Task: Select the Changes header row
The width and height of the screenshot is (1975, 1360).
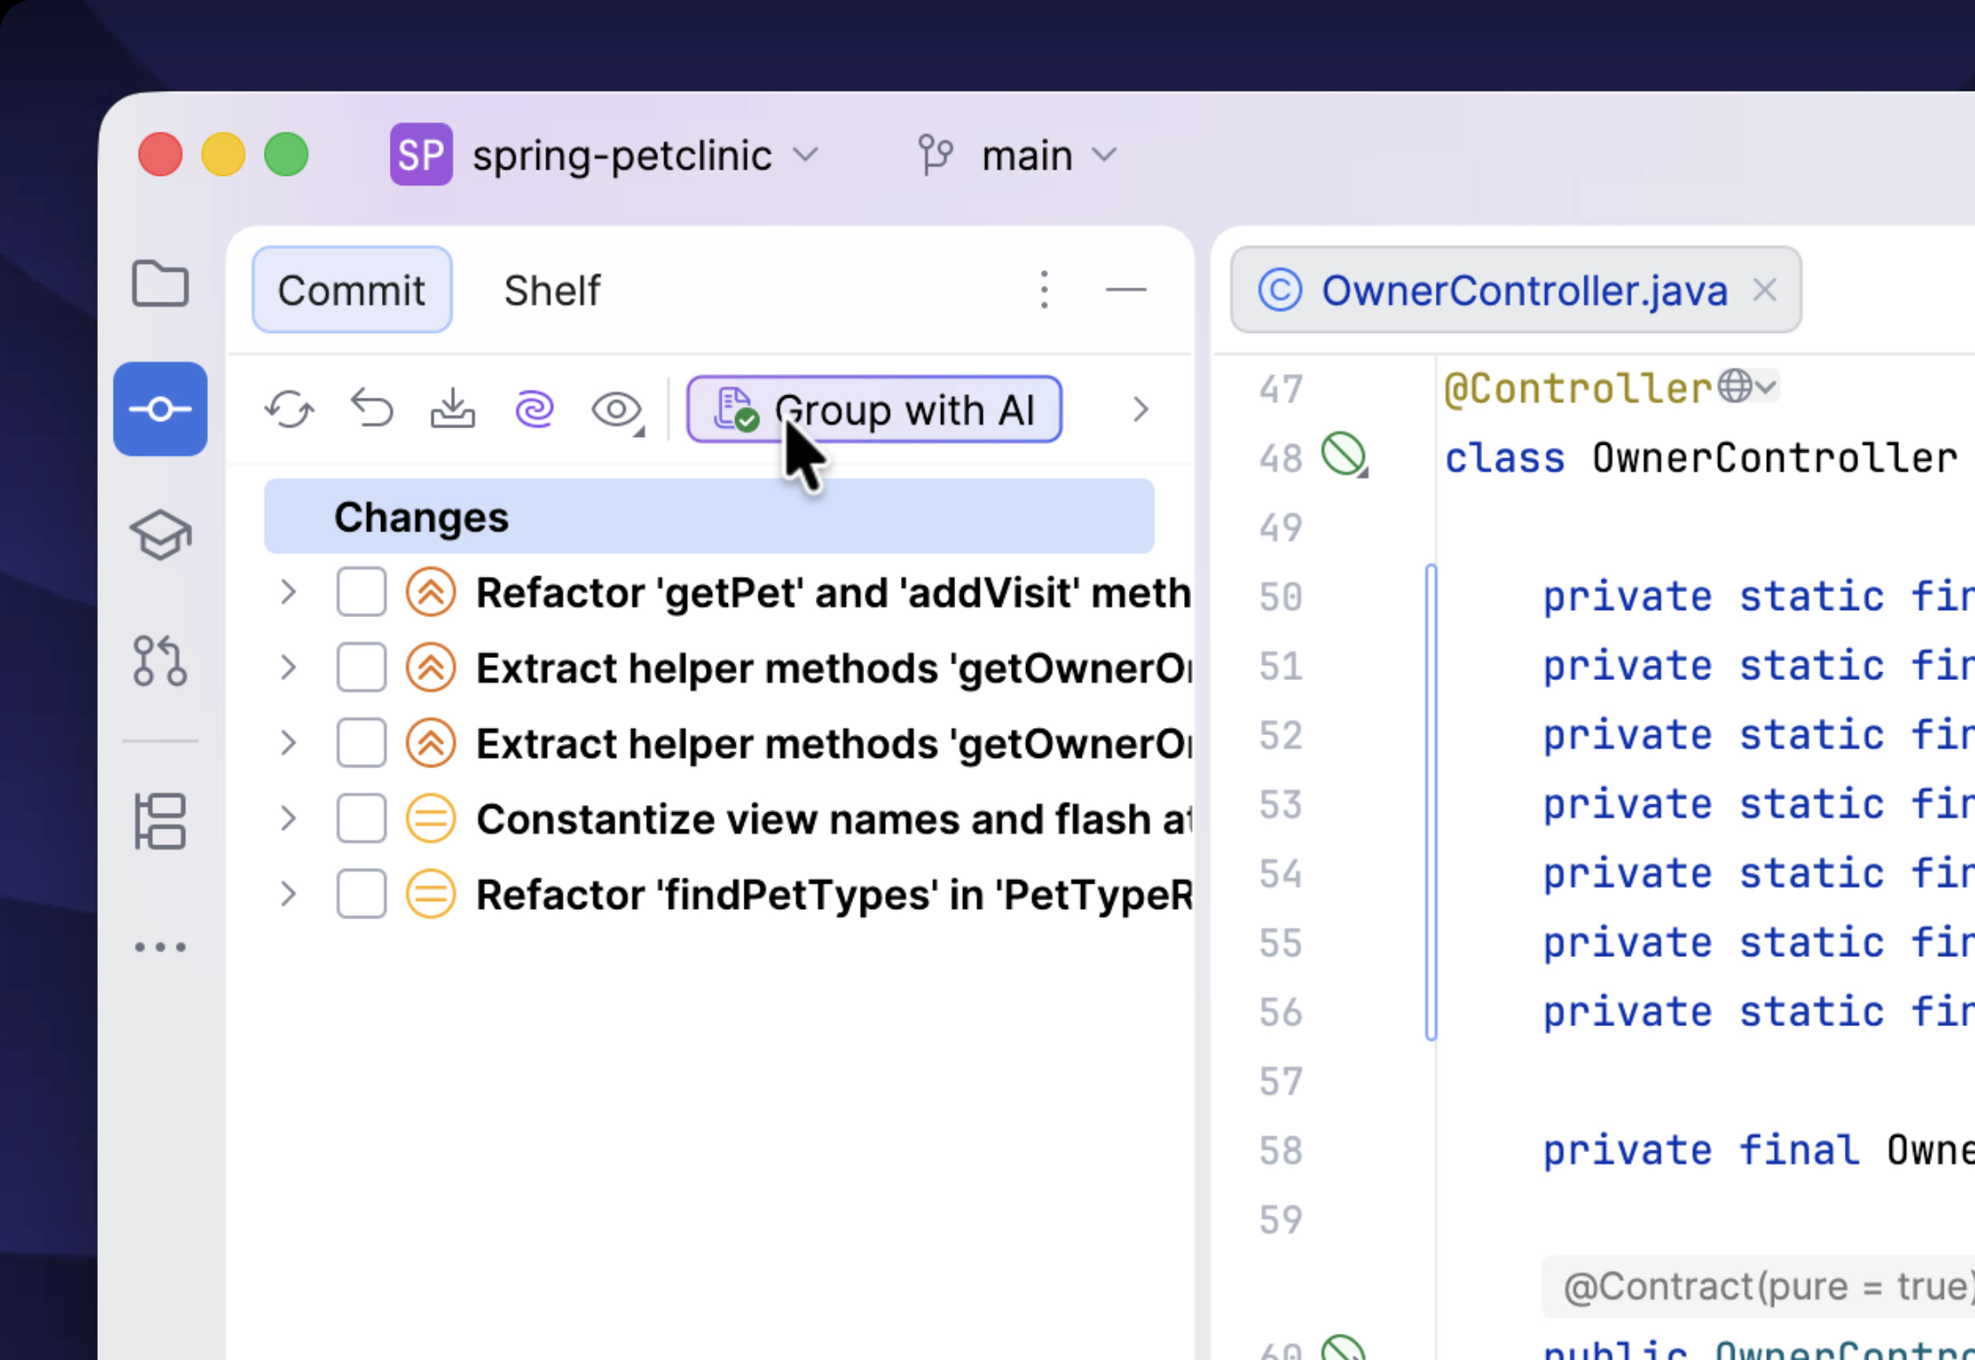Action: pyautogui.click(x=708, y=517)
